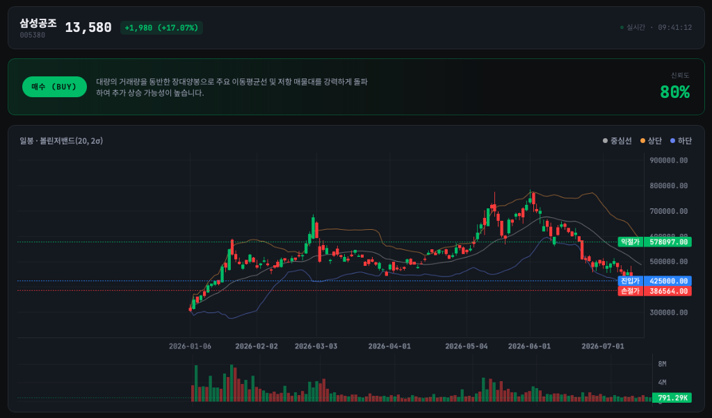
Task: Click the 신뢰도 label
Action: point(680,75)
